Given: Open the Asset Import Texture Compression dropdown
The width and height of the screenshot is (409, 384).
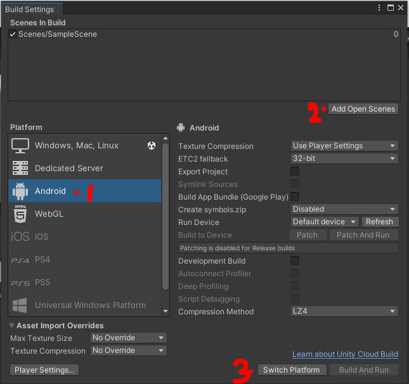Looking at the screenshot, I should tap(129, 350).
